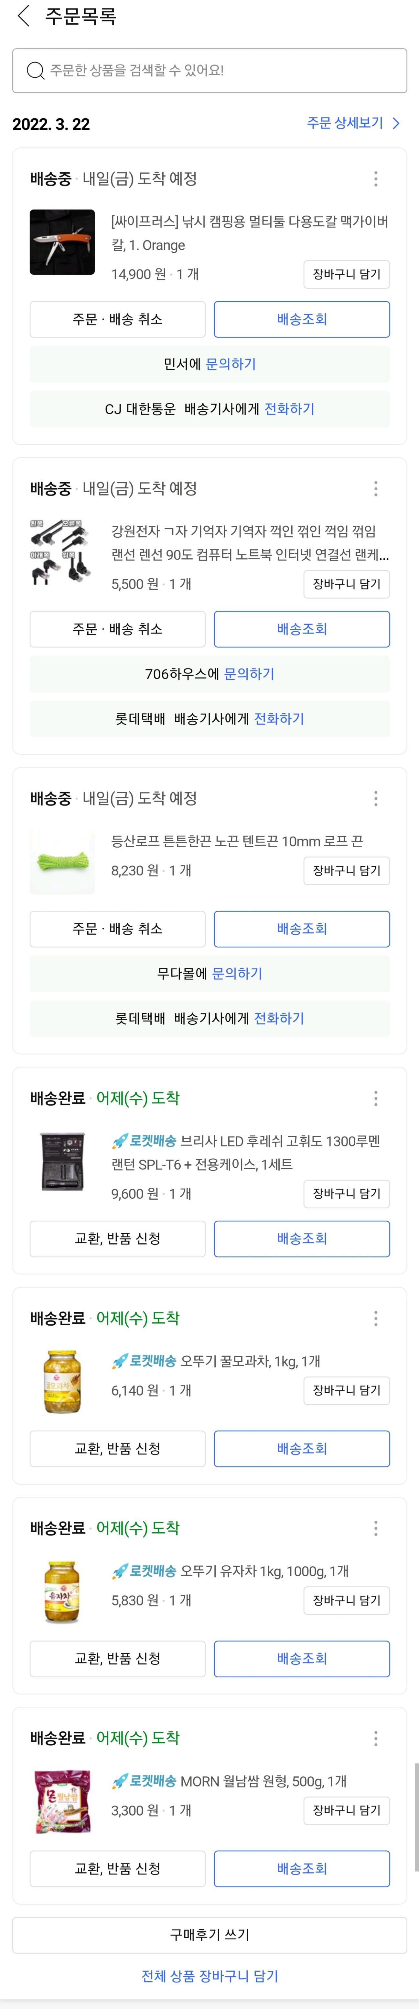This screenshot has width=419, height=2009.
Task: Track delivery of the LAN cable order
Action: (301, 629)
